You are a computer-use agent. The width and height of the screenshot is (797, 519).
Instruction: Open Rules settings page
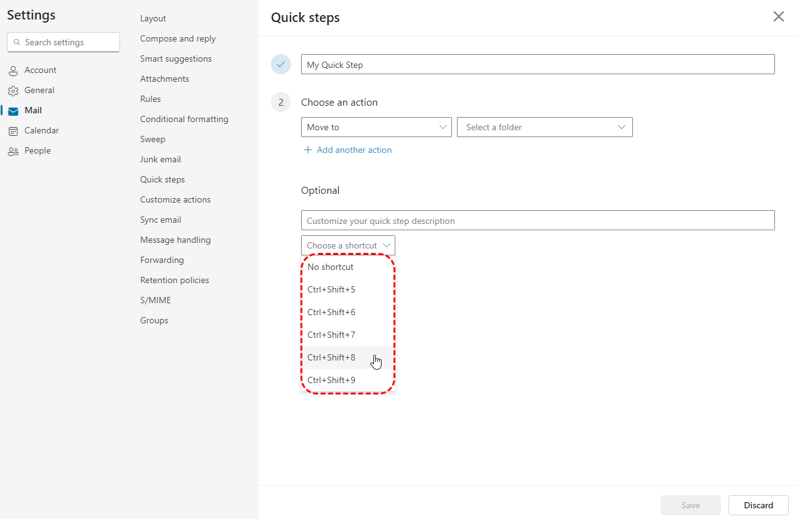[151, 99]
